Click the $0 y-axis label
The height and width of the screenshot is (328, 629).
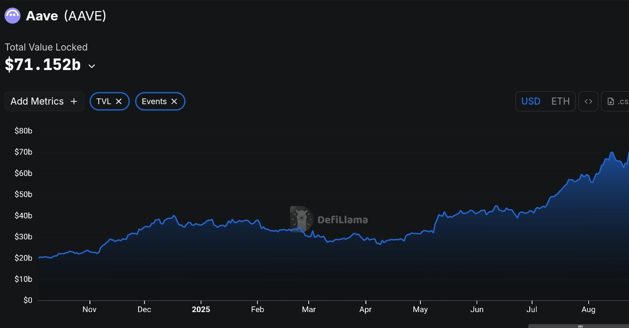click(27, 300)
